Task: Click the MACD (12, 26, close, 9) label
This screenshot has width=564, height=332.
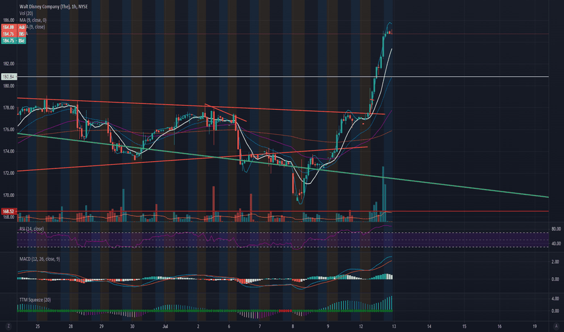Action: pyautogui.click(x=39, y=259)
